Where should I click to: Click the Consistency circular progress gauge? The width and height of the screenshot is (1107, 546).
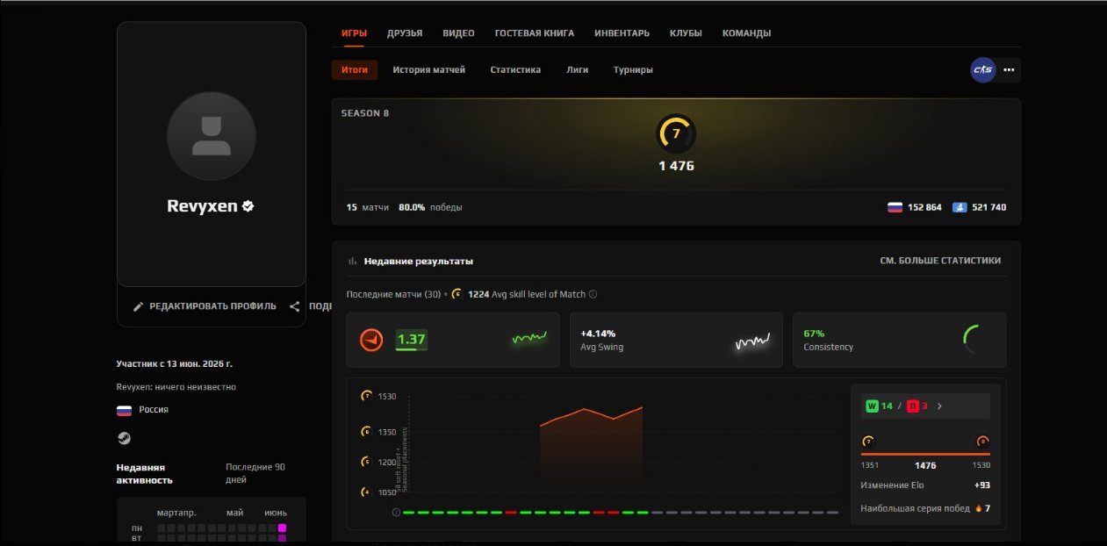click(x=978, y=340)
